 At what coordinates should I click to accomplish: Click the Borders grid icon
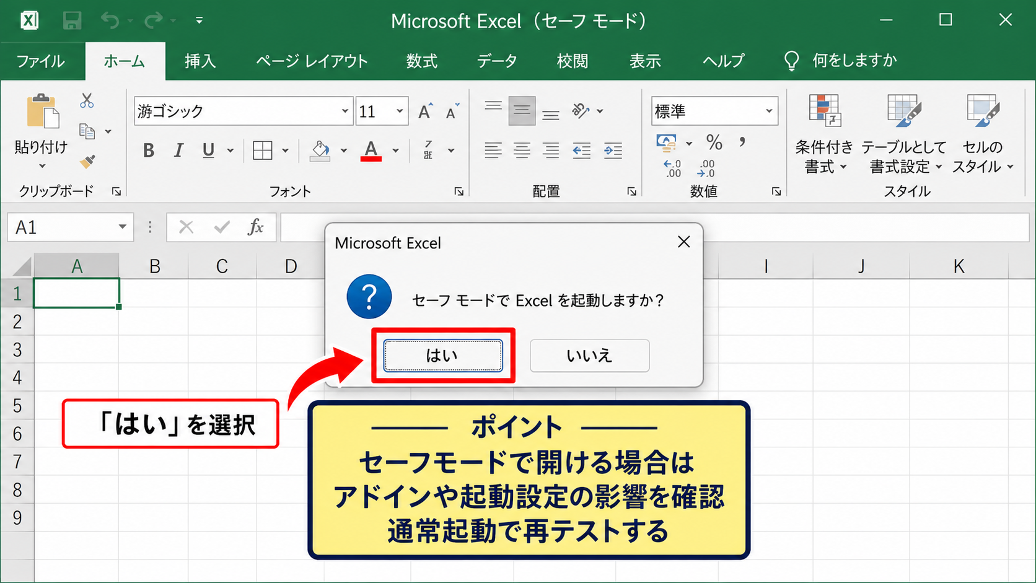click(263, 151)
